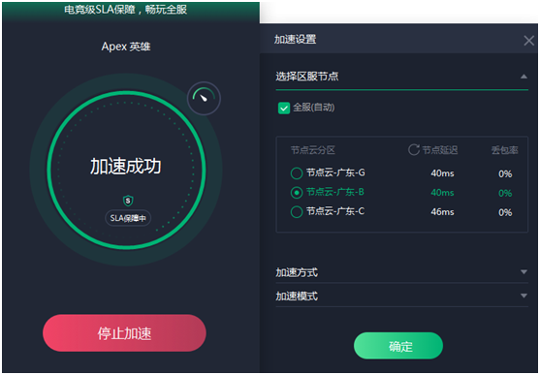
Task: Select radio button for 节点云-广东-C
Action: [296, 211]
